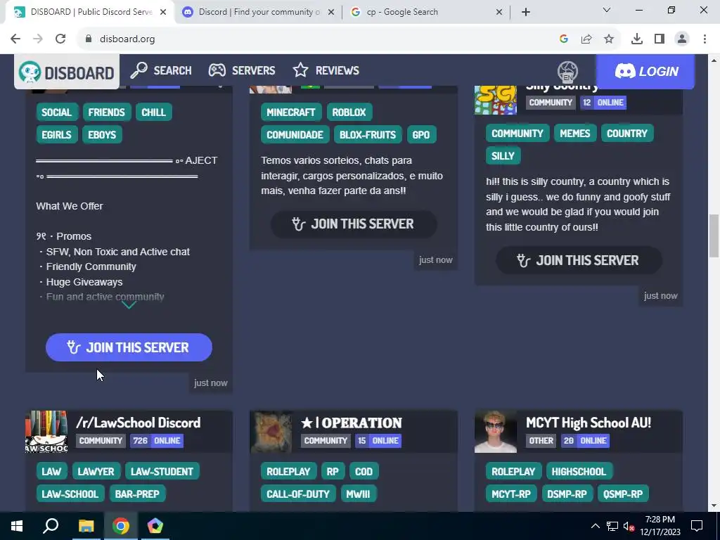Screen dimensions: 720x540
Task: Share this page using share icon
Action: [x=586, y=39]
